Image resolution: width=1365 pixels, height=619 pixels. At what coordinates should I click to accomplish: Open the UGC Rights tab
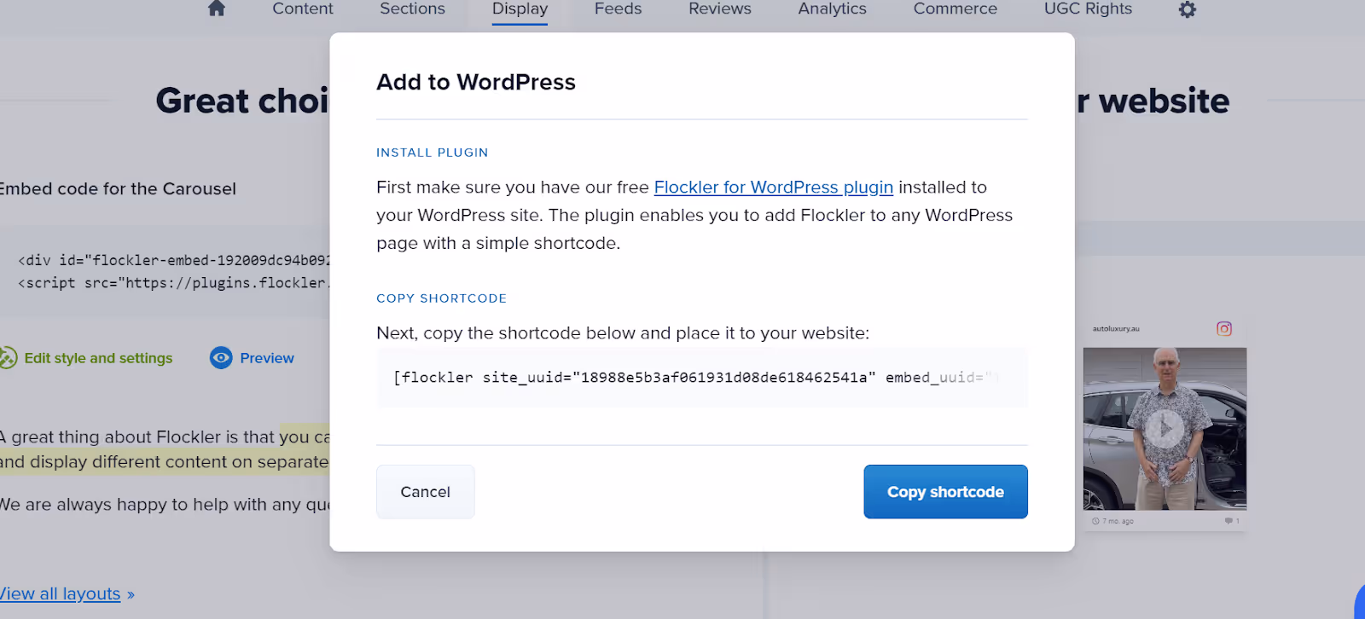tap(1088, 9)
